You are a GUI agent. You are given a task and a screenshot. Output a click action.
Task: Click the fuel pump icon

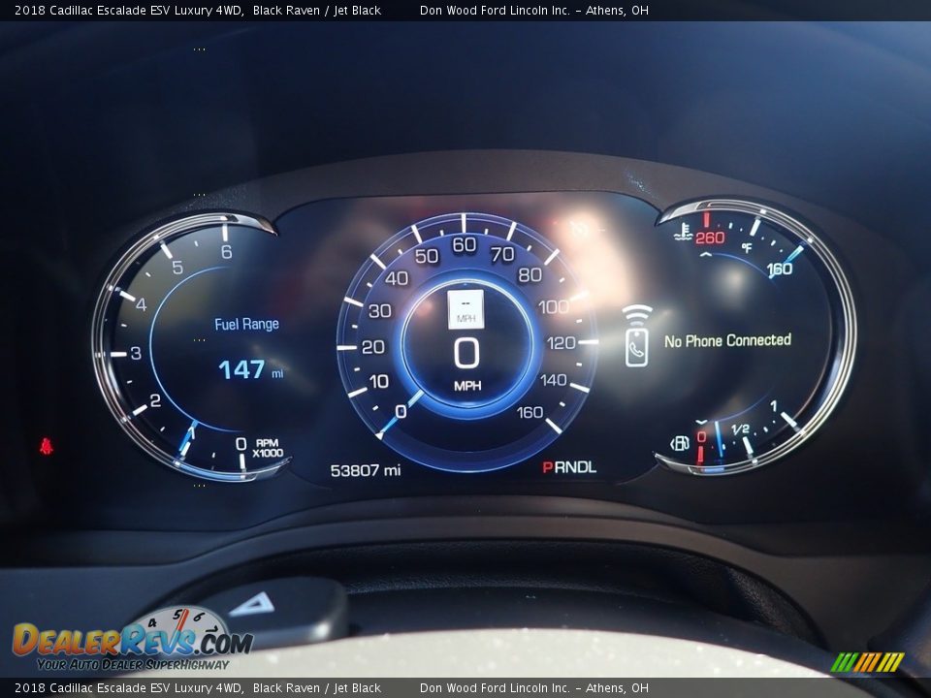click(680, 443)
